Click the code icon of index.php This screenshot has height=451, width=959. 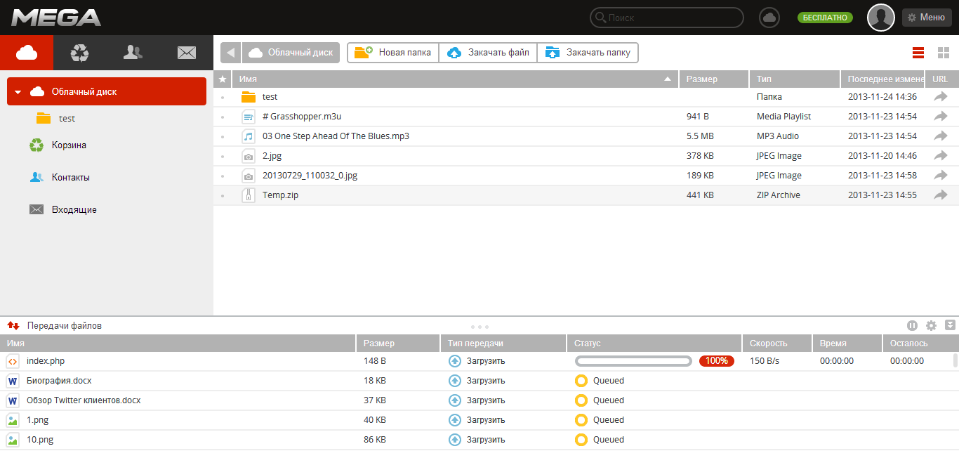point(13,361)
